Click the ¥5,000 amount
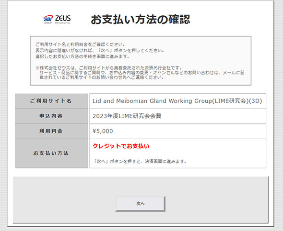The width and height of the screenshot is (283, 231). tap(103, 131)
